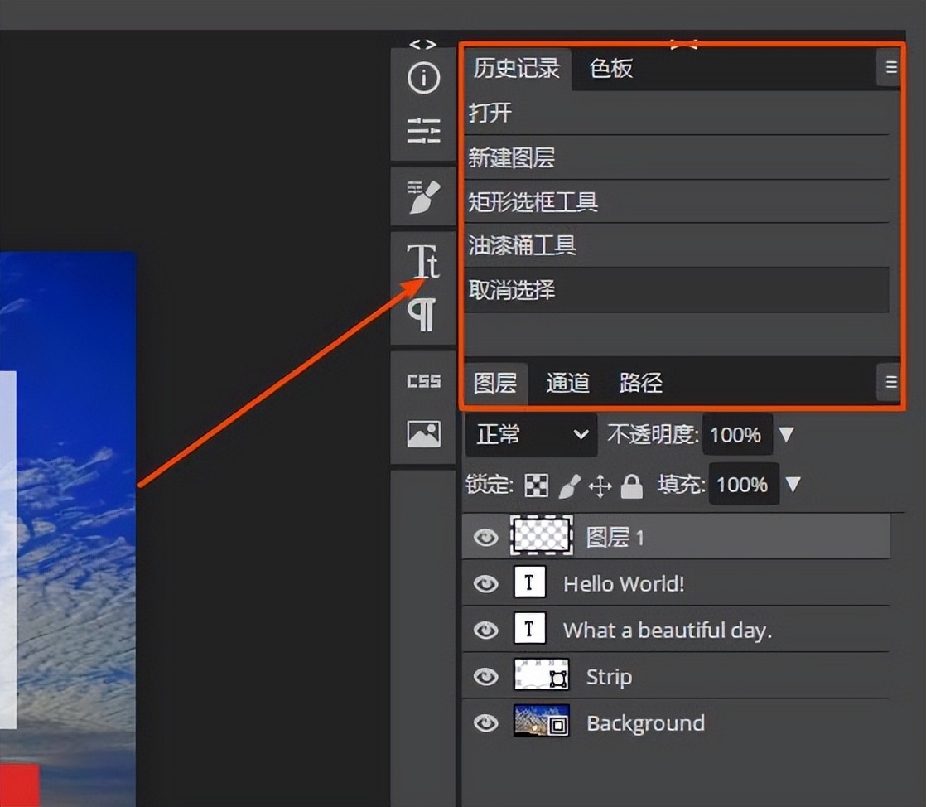Open the Info panel icon
The width and height of the screenshot is (926, 807).
[423, 79]
